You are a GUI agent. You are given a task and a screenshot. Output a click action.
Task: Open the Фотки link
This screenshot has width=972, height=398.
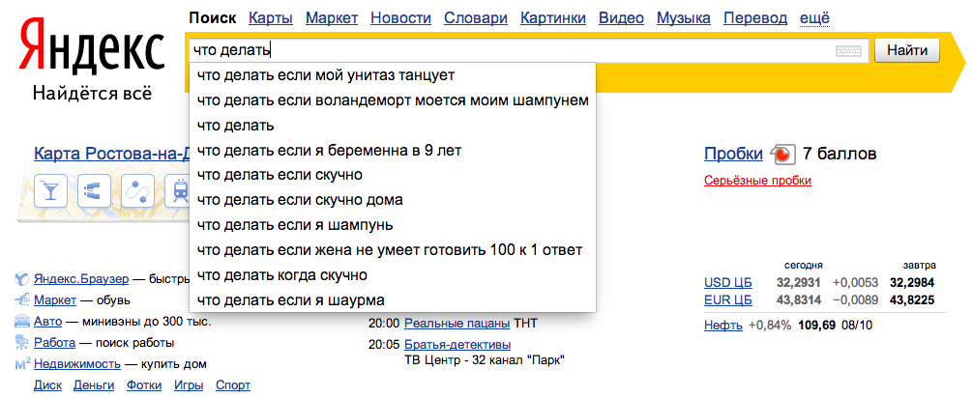coord(144,385)
